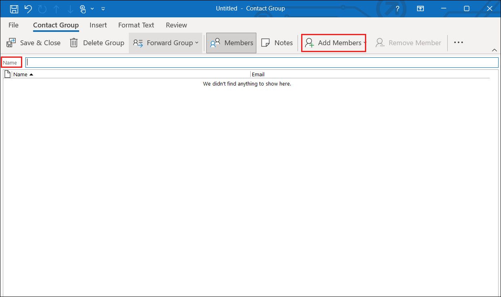Click the greyed Remove Member button
Viewport: 501px width, 297px height.
pos(408,43)
